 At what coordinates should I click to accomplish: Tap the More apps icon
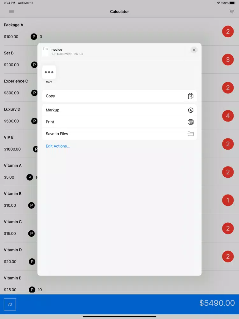[49, 72]
